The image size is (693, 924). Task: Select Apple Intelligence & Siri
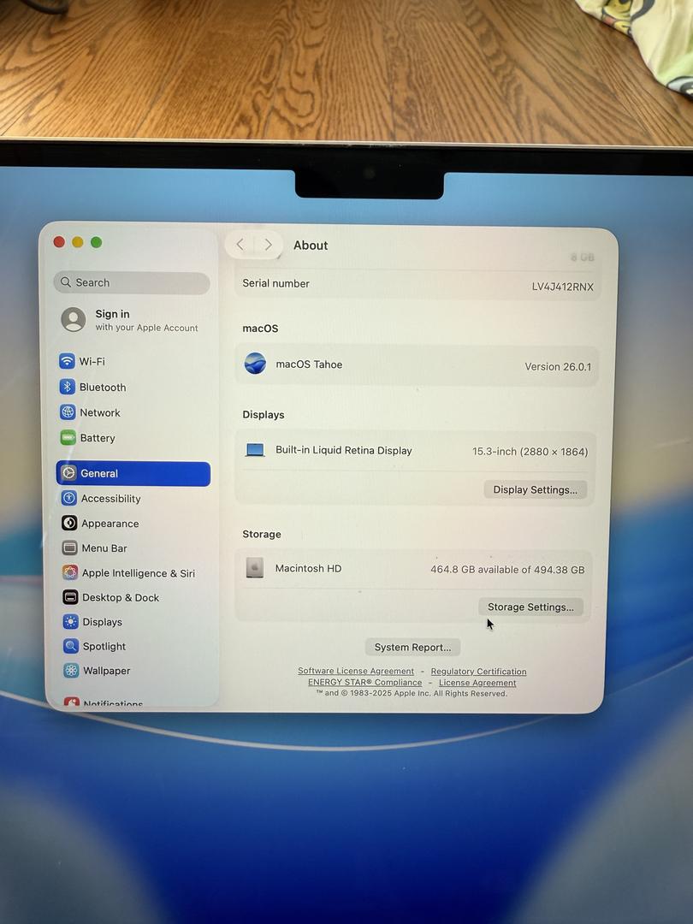coord(138,573)
